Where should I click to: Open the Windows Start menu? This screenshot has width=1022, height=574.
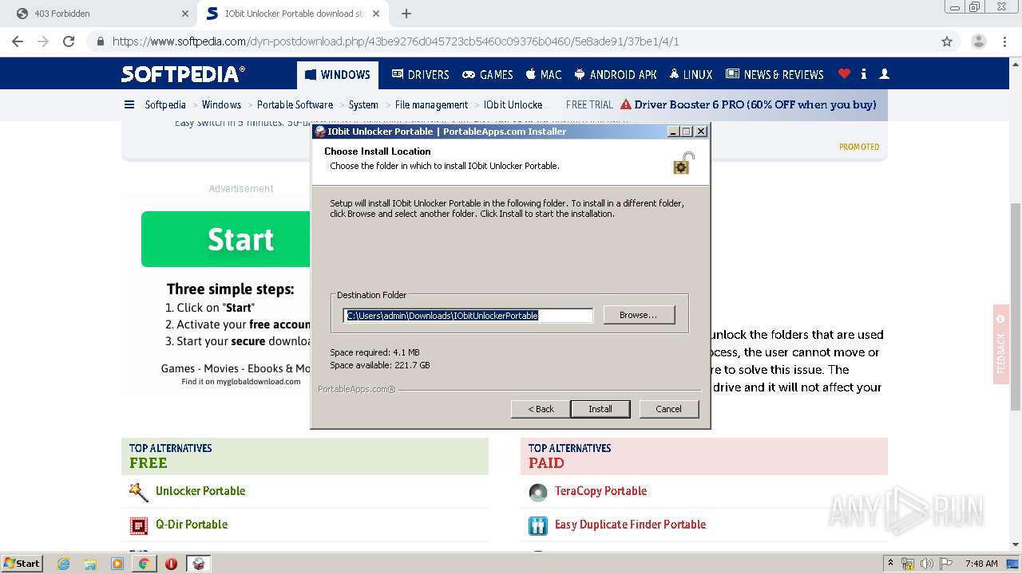pos(22,564)
